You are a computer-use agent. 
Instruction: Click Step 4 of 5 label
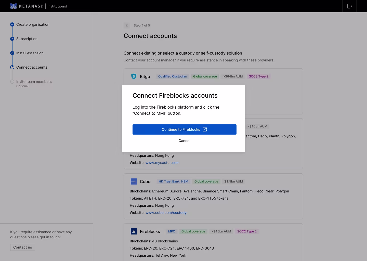coord(142,25)
